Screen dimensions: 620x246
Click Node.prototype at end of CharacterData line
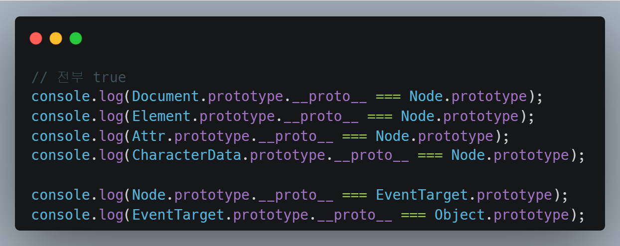[x=509, y=155]
